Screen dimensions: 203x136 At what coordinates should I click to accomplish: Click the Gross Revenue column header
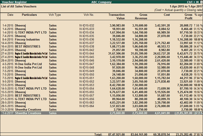[x=141, y=17]
